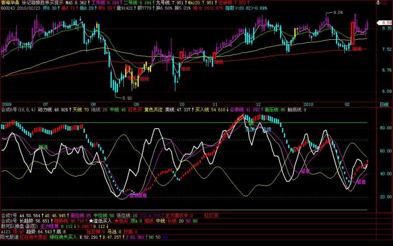Screen dimensions: 393x246
Task: Click the 高压线:85 label
Action: coord(275,109)
